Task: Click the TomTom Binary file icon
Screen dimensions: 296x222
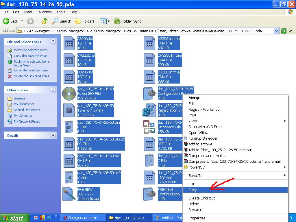Action: pos(69,110)
